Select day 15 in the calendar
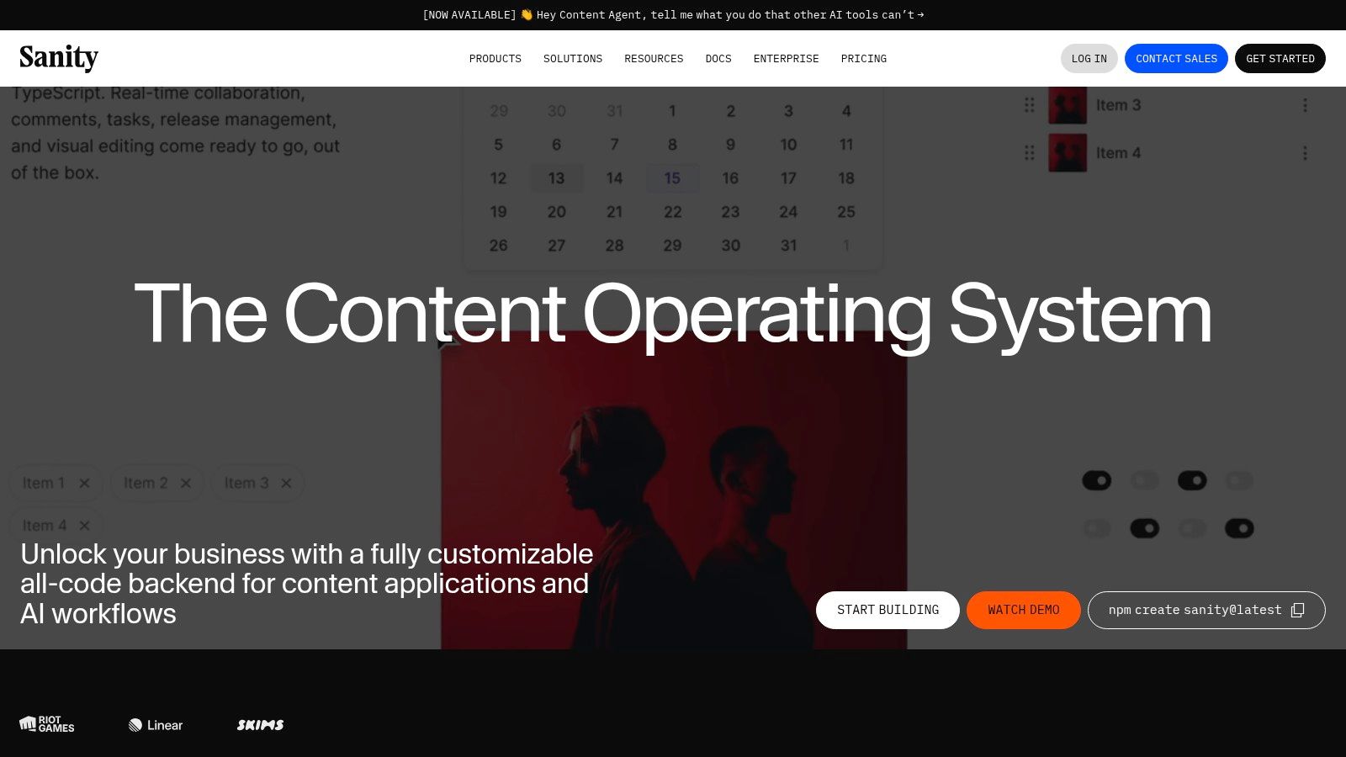1346x757 pixels. (672, 178)
